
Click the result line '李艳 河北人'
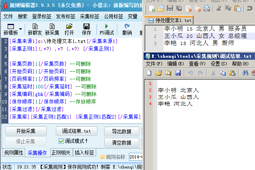175,104
